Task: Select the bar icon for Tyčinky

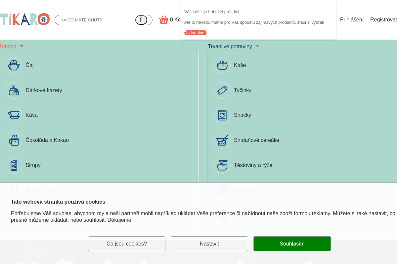Action: tap(222, 90)
